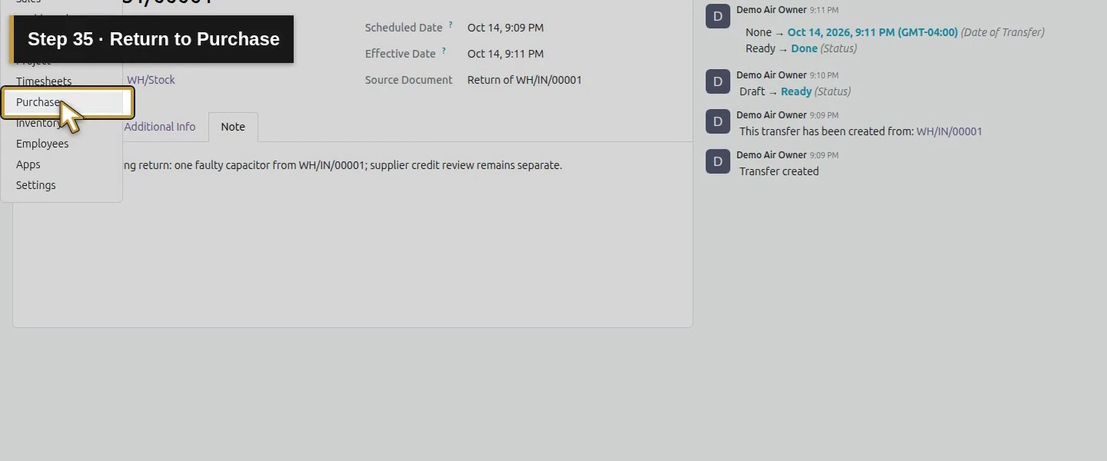Viewport: 1107px width, 461px height.
Task: Open WH/IN/00001 link in chatter
Action: pyautogui.click(x=949, y=131)
